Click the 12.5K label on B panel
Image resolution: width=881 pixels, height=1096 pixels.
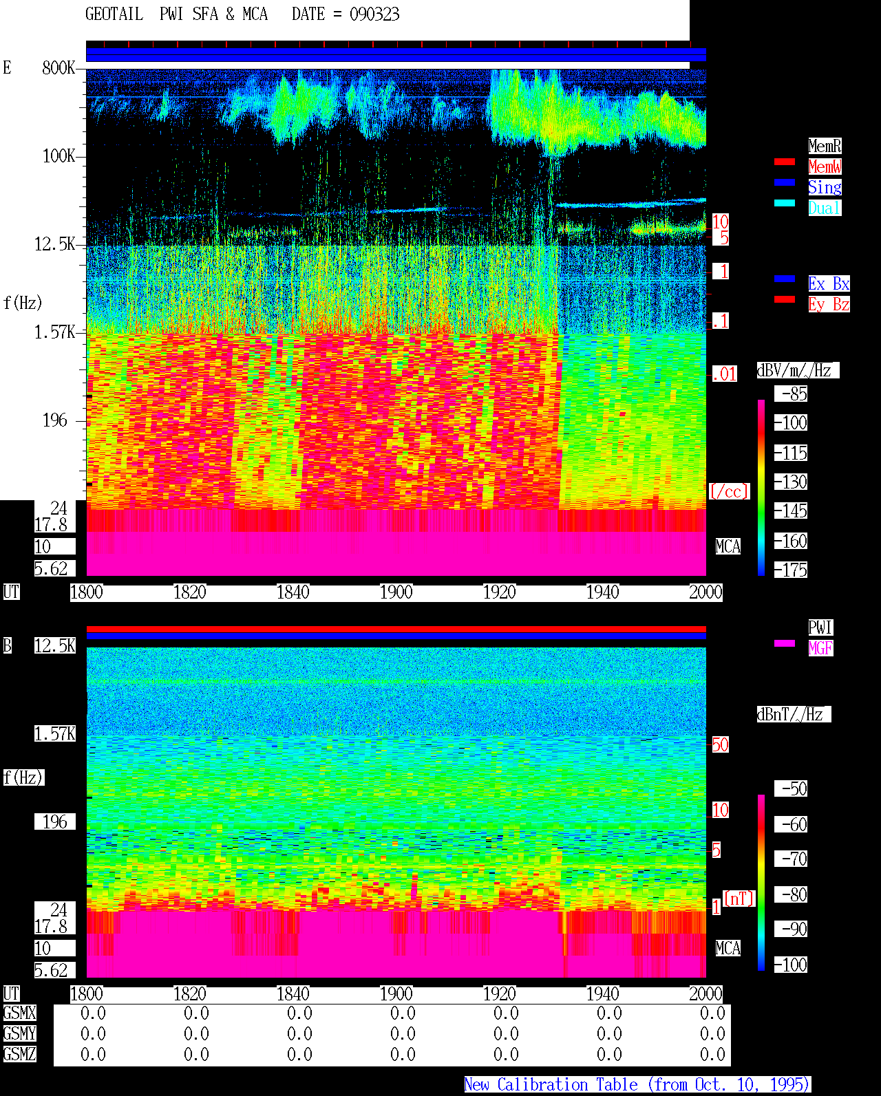coord(55,646)
